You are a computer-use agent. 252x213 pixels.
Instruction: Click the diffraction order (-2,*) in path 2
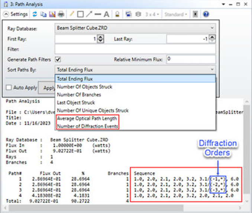tap(218, 184)
